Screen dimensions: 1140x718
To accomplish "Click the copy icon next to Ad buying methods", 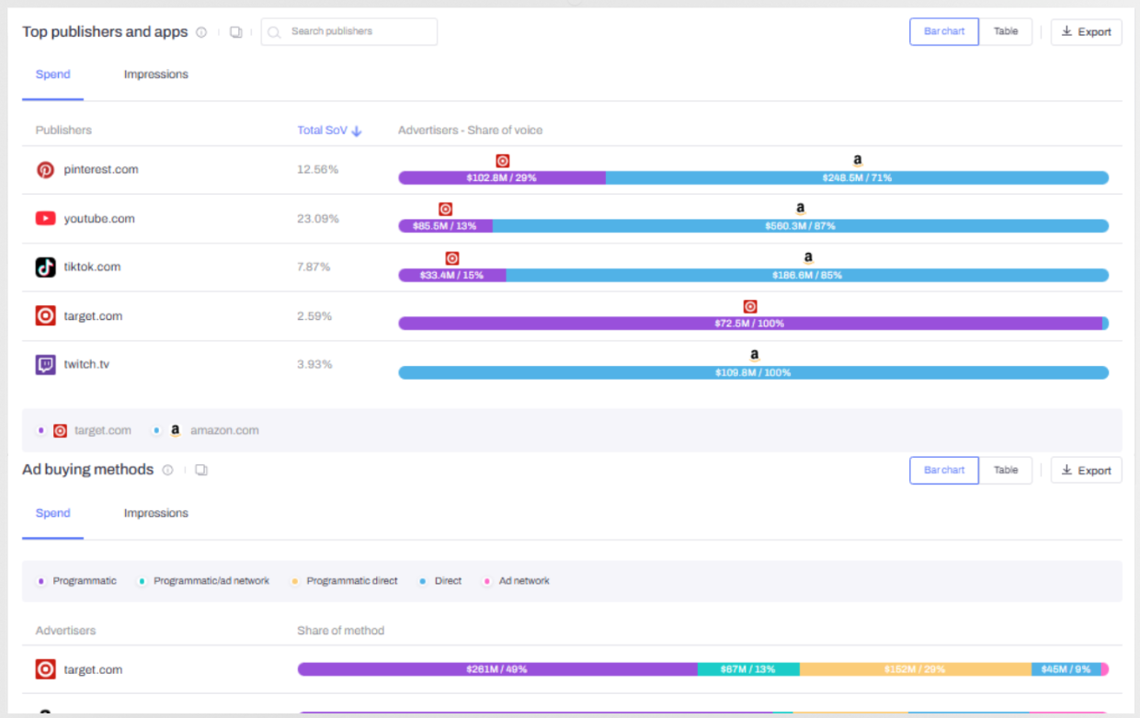I will 201,470.
